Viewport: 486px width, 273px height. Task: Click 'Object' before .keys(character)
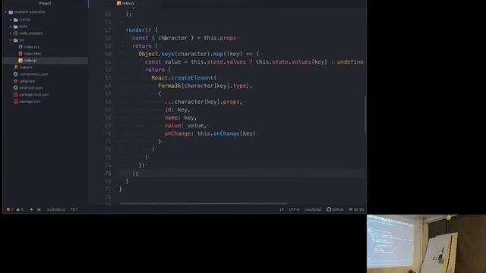click(x=148, y=54)
